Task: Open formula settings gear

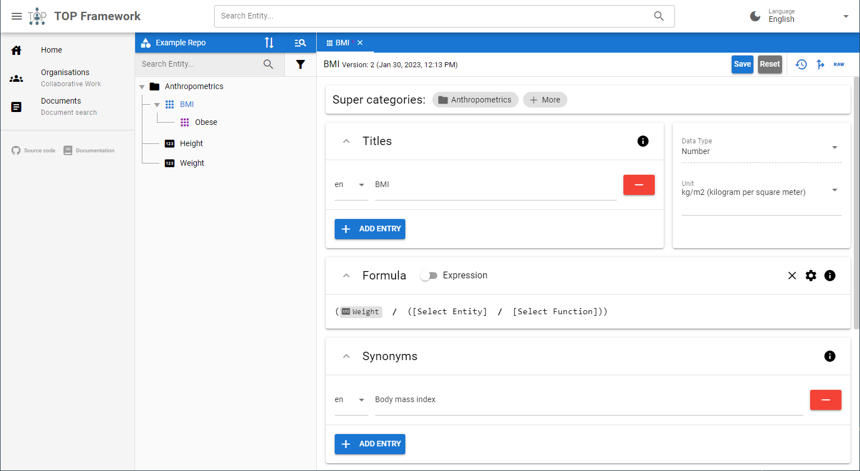Action: [811, 276]
